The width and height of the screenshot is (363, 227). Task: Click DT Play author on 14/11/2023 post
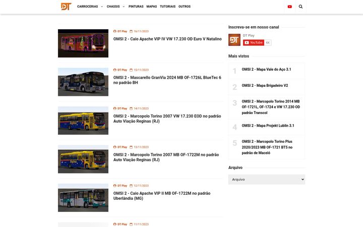[x=122, y=108]
